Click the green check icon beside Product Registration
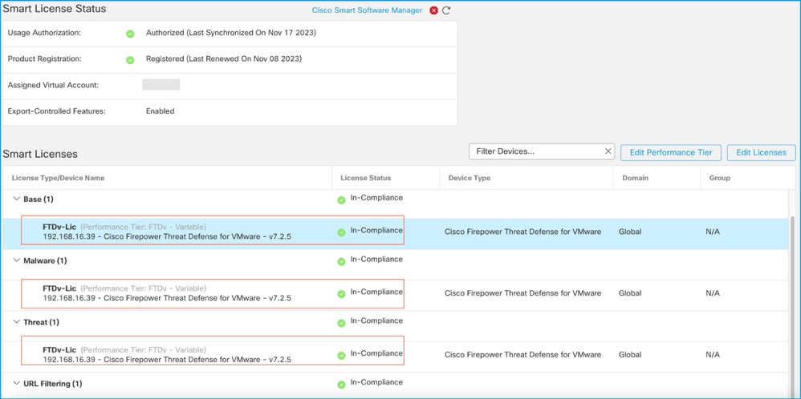This screenshot has width=801, height=399. (x=130, y=60)
